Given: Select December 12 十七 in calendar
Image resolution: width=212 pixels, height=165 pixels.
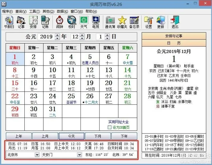Looking at the screenshot, I should click(x=90, y=72).
